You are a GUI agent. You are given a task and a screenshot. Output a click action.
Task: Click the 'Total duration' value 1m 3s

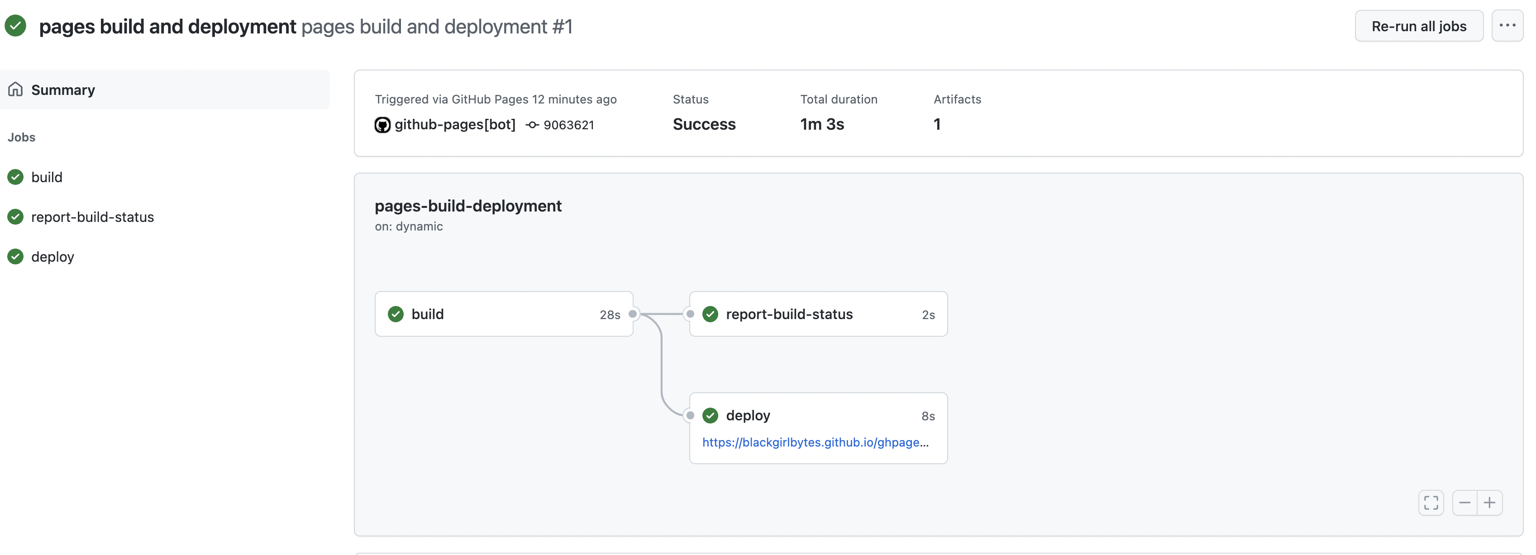[822, 124]
